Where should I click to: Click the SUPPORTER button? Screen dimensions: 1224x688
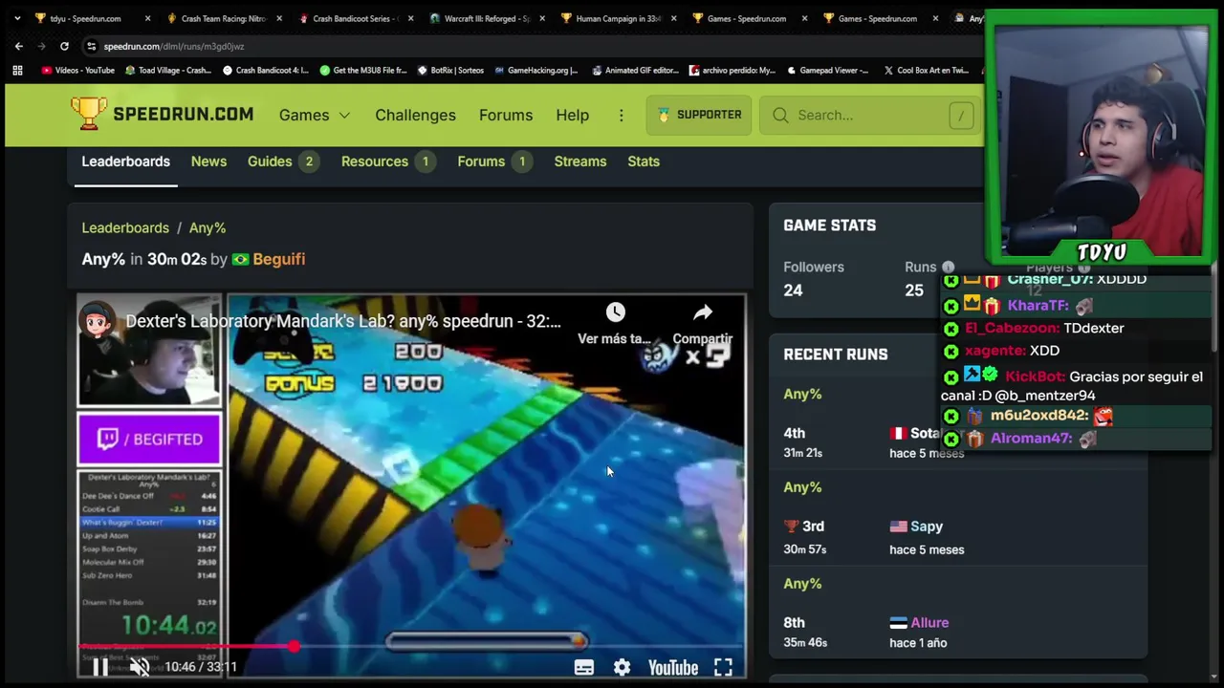[699, 115]
